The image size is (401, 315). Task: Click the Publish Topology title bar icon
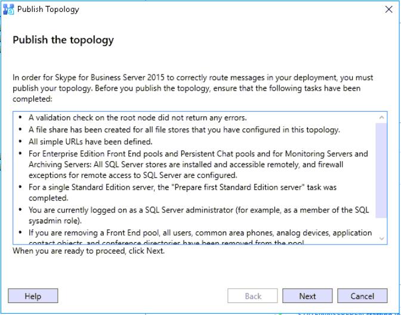click(8, 10)
